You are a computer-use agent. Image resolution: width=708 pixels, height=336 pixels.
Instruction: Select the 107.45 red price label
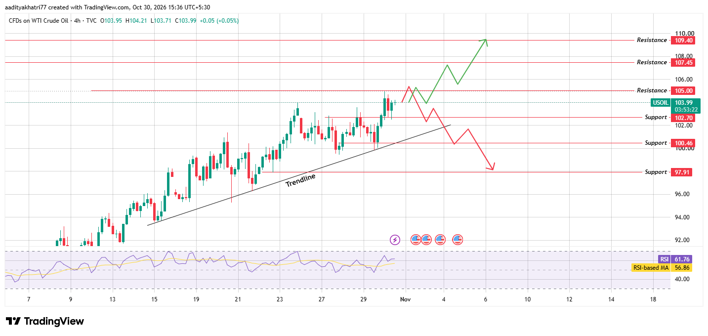coord(682,62)
